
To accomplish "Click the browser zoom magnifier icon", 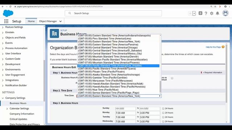I will coord(211,6).
